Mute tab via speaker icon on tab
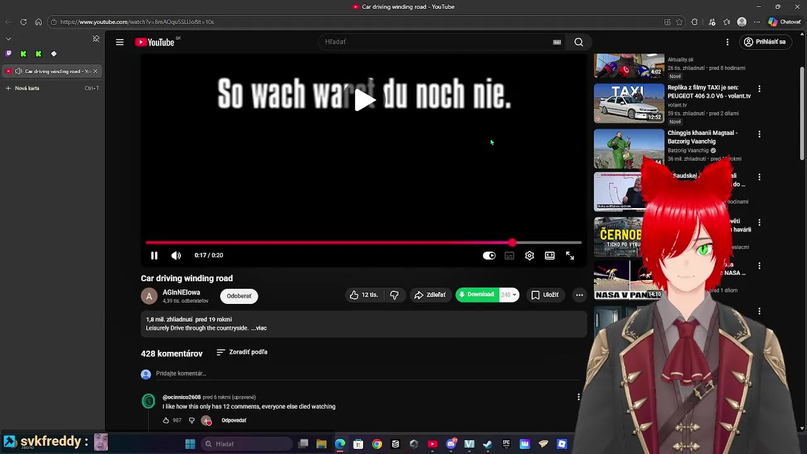 18,71
